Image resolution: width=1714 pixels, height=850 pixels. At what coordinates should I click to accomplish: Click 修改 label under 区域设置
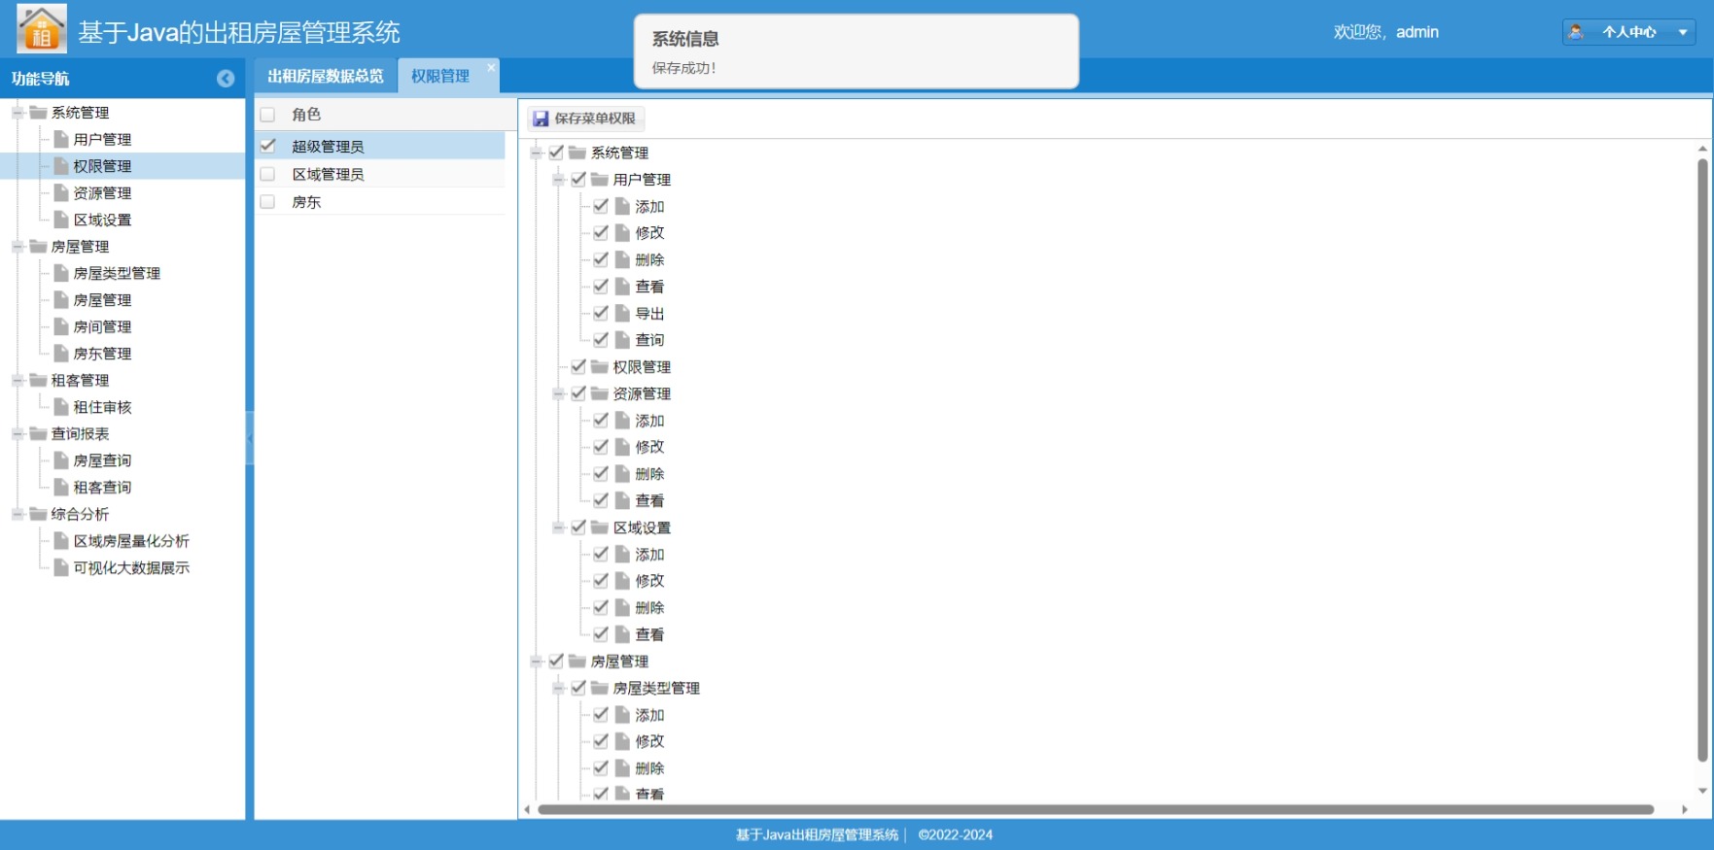(x=649, y=581)
